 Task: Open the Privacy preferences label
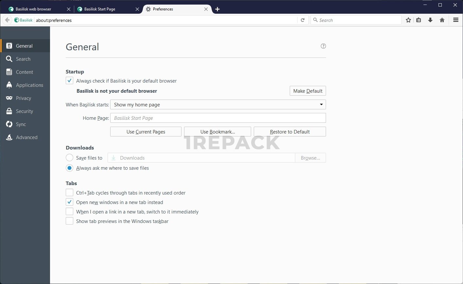[24, 98]
